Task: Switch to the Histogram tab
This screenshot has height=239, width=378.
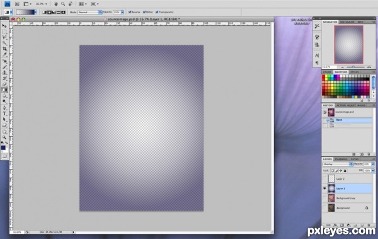Action: (347, 22)
